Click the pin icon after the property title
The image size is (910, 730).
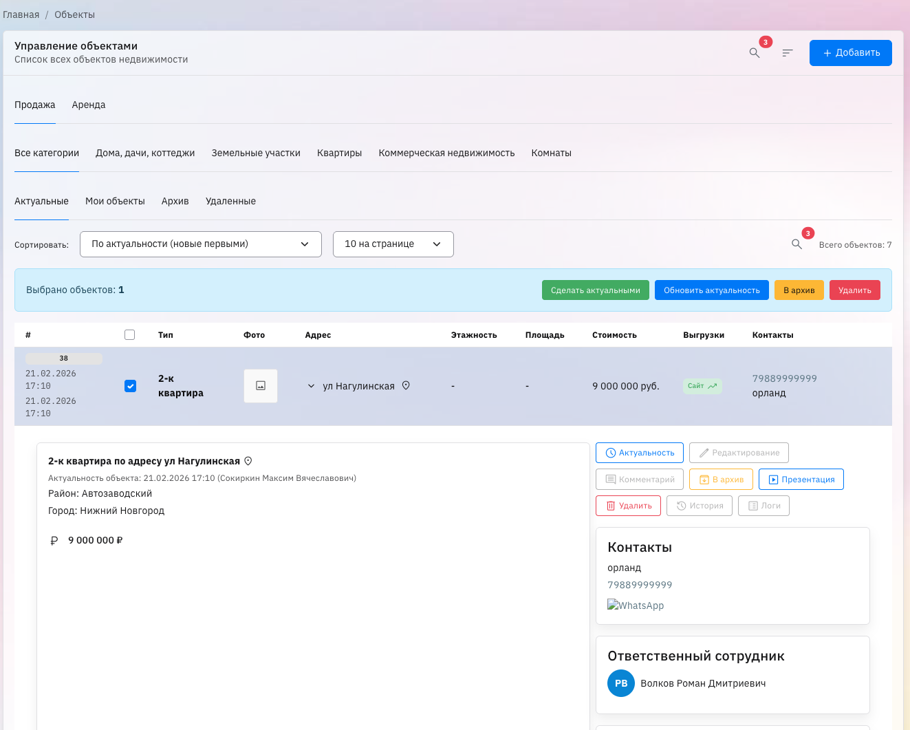248,460
